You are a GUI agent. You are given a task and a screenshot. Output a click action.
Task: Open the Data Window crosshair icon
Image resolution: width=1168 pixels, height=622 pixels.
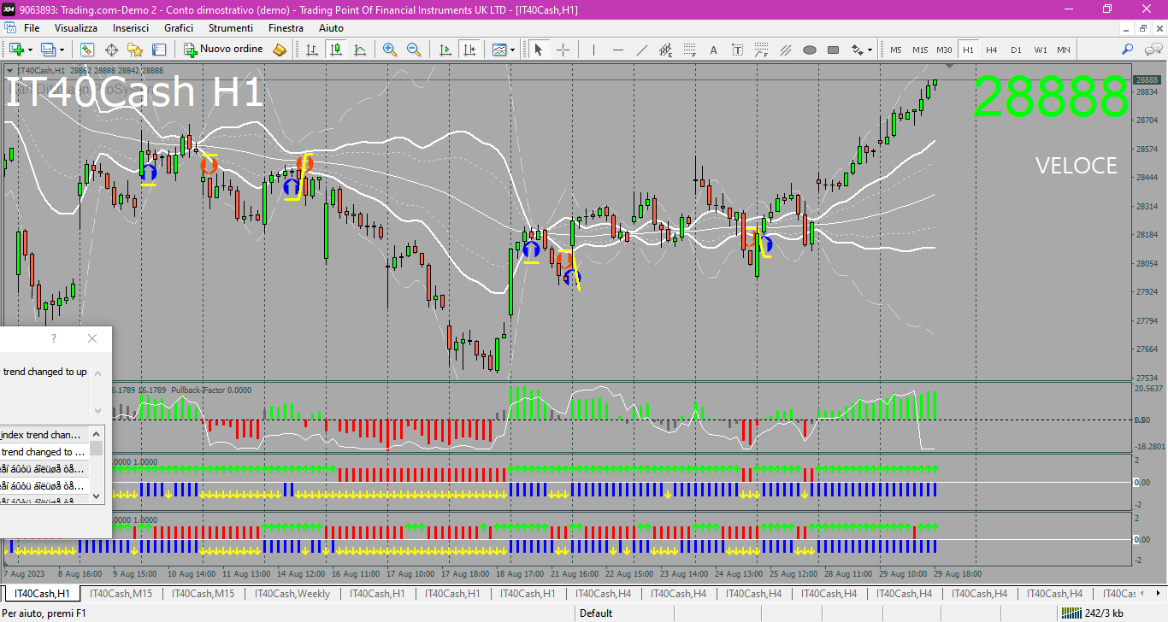[x=111, y=50]
